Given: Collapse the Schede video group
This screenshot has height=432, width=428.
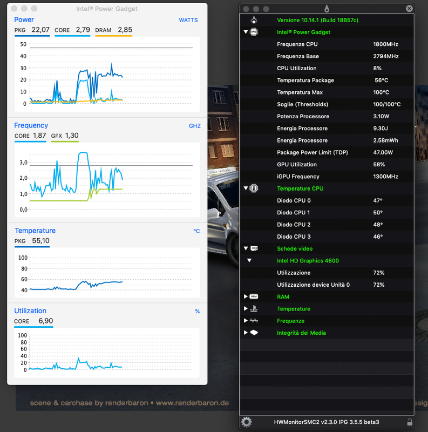Looking at the screenshot, I should tap(246, 248).
